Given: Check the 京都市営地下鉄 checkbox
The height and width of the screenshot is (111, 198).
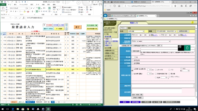Looking at the screenshot, I should tap(156, 74).
